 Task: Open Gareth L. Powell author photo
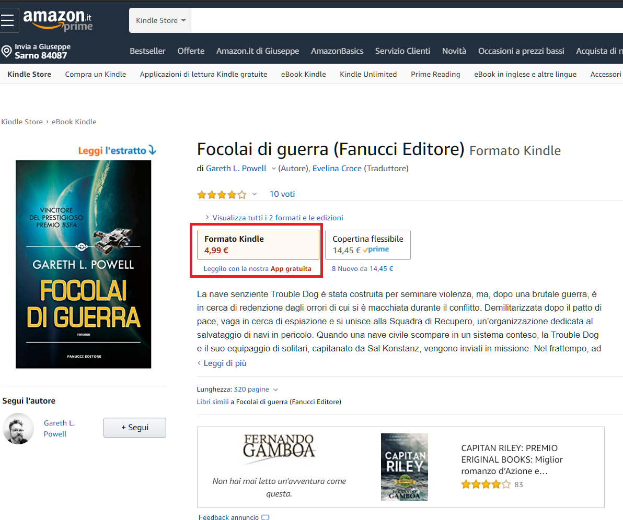pyautogui.click(x=18, y=428)
